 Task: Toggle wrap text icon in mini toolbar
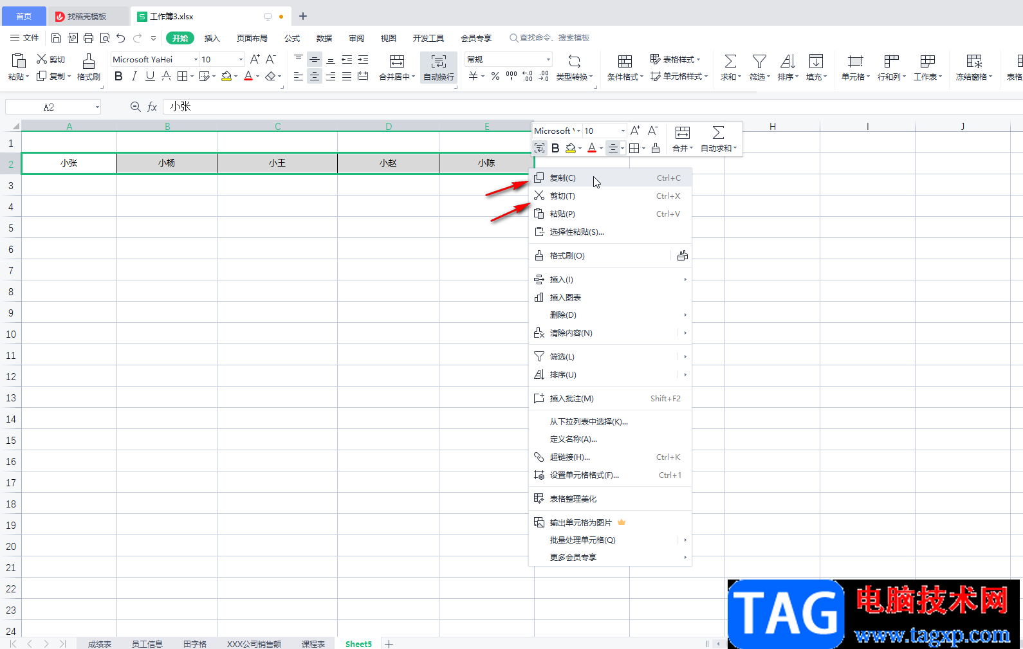[x=539, y=148]
